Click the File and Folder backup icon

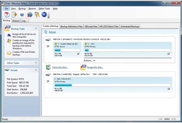[9, 53]
